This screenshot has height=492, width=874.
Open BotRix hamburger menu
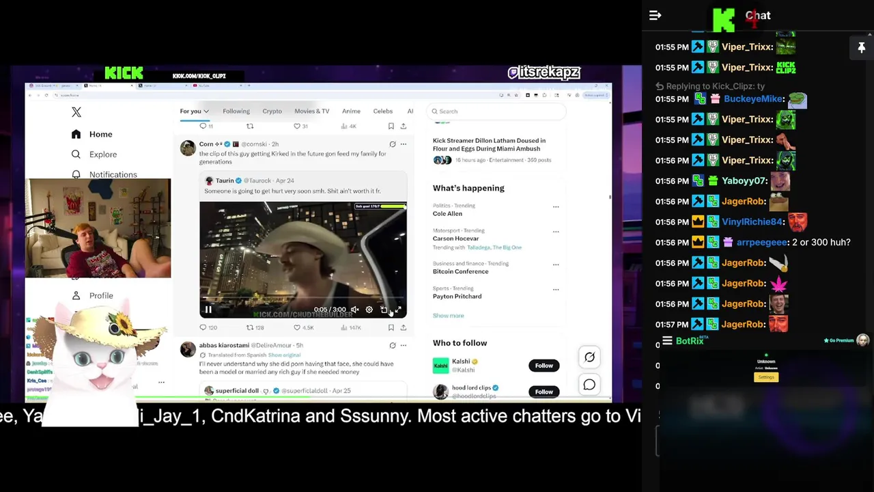pos(667,340)
